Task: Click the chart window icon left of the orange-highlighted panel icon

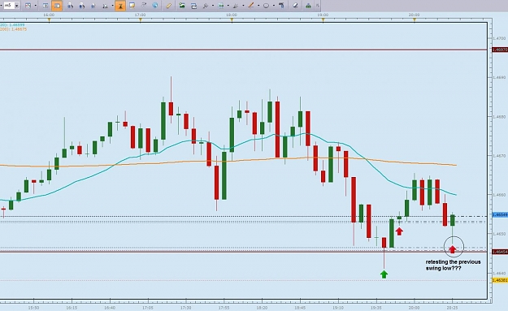Action: tap(46, 6)
